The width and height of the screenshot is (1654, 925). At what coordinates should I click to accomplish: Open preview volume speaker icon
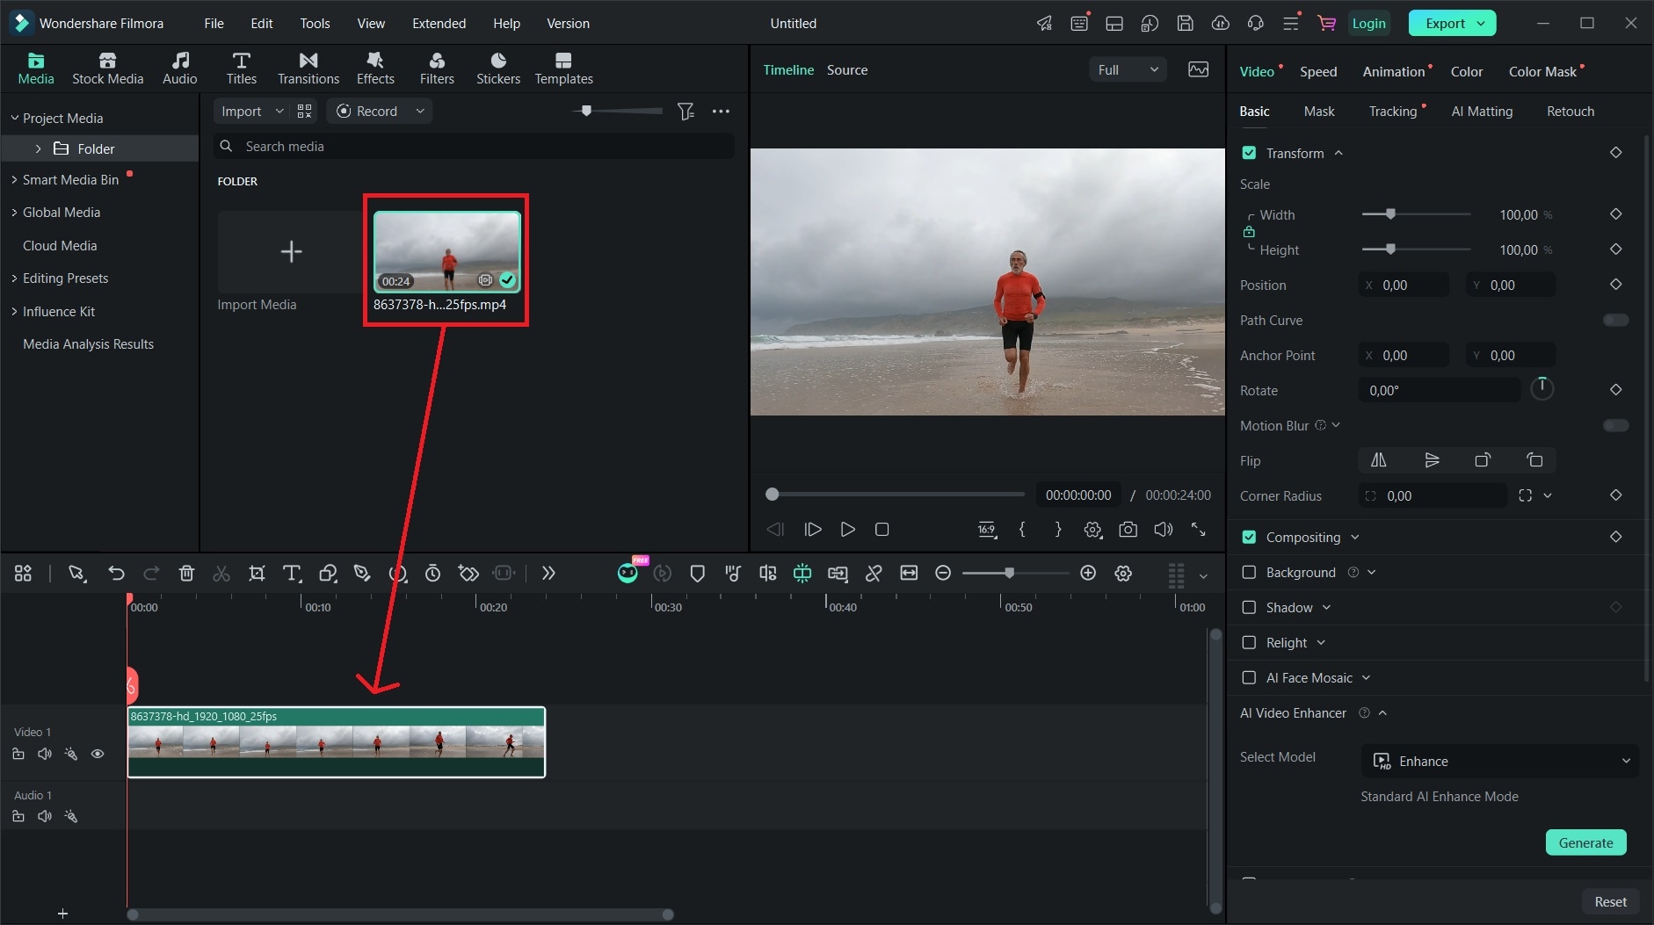tap(1163, 529)
